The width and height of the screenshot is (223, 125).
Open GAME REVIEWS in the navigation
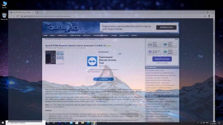pos(75,35)
